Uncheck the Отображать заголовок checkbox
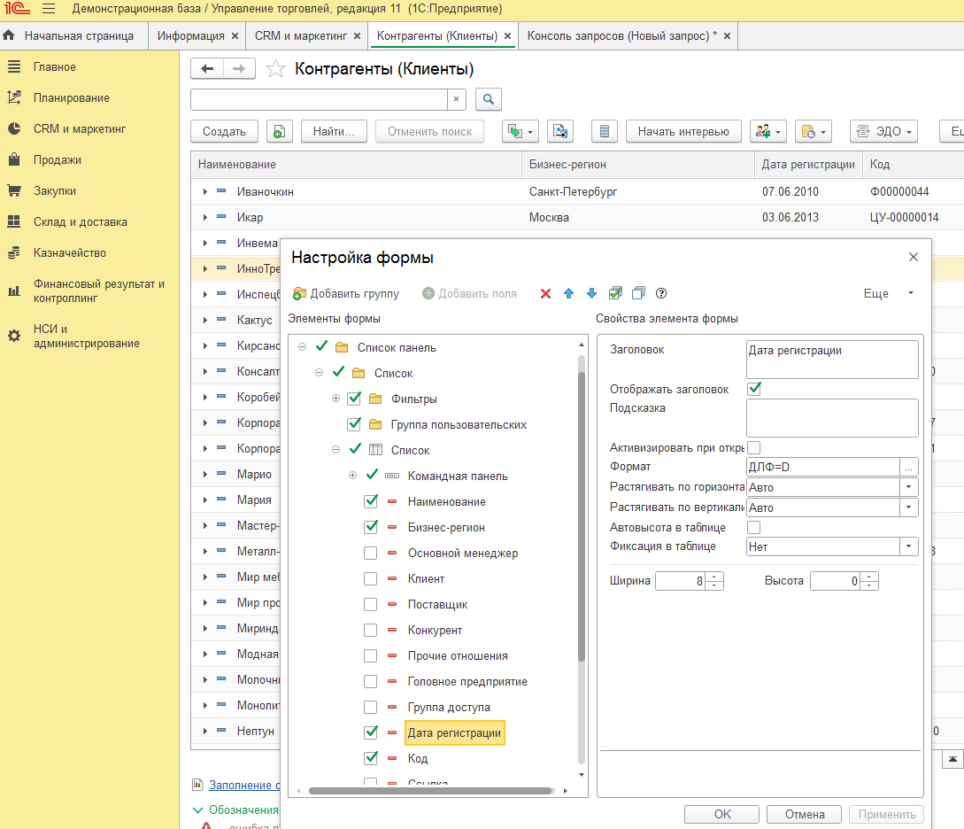The width and height of the screenshot is (964, 829). point(754,389)
